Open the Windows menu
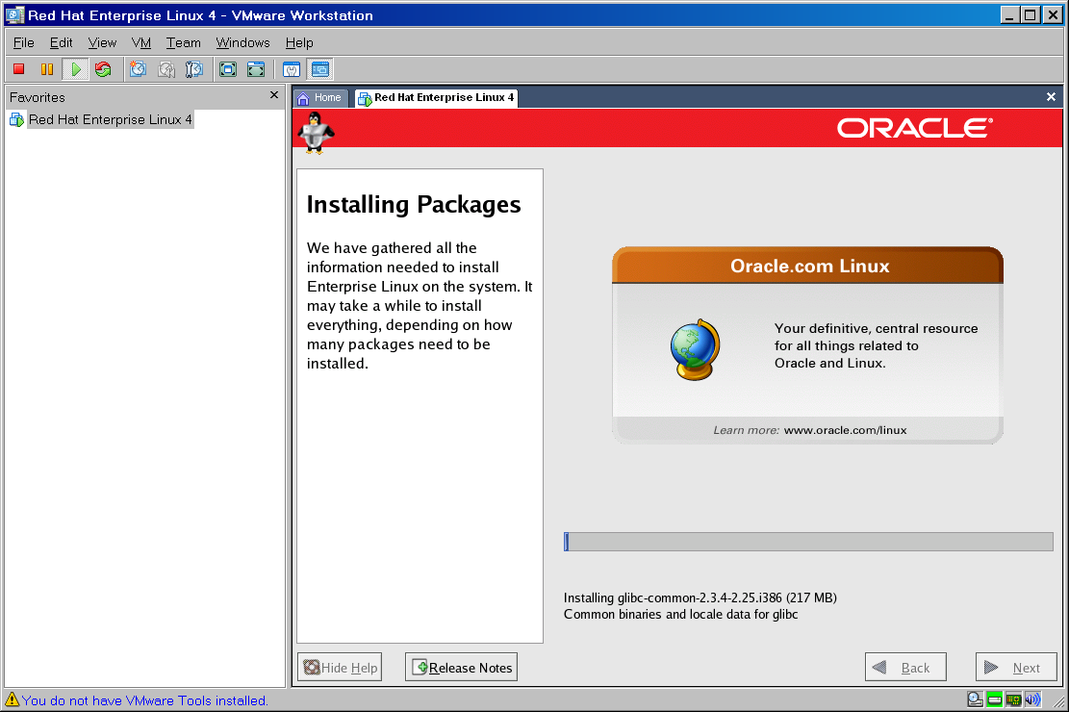The width and height of the screenshot is (1069, 712). click(x=242, y=43)
